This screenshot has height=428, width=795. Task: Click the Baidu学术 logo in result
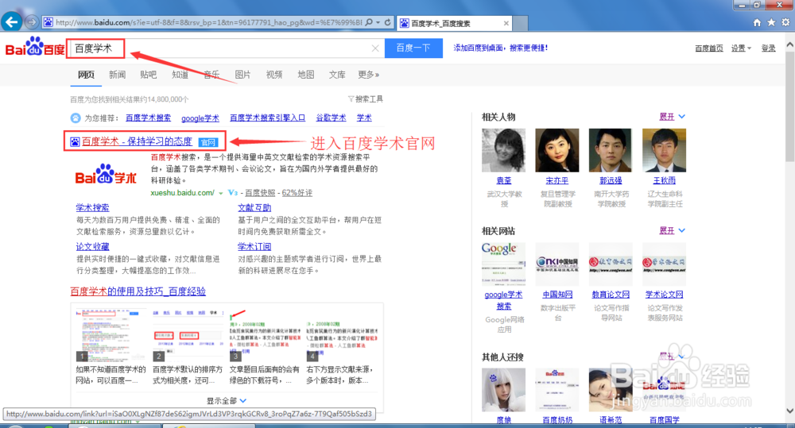click(106, 175)
